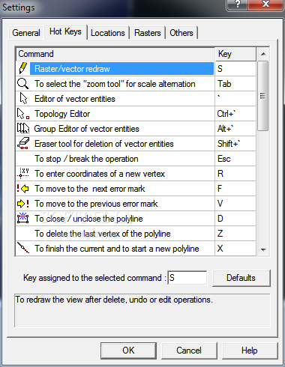Viewport: 285px width, 367px height.
Task: Click the XY coordinates vertex icon
Action: click(x=23, y=174)
